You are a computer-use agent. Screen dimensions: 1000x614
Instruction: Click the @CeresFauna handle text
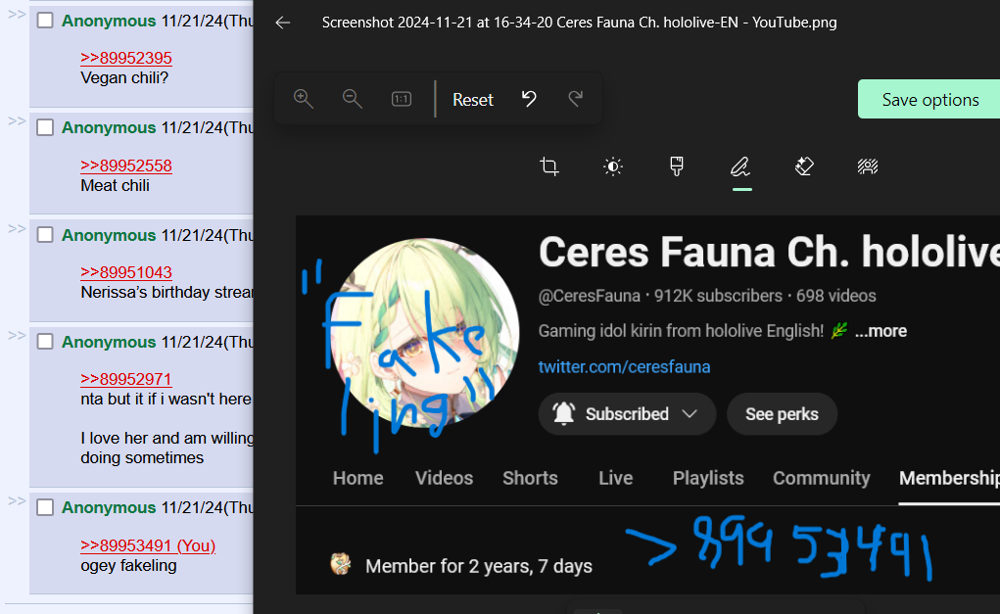(x=590, y=296)
